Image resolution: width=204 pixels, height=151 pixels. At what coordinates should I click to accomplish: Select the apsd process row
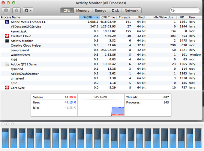pyautogui.click(x=101, y=83)
